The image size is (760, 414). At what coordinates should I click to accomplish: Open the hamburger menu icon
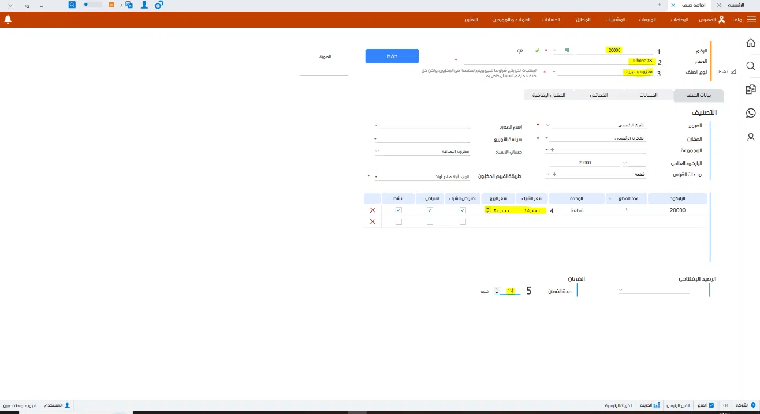click(751, 20)
